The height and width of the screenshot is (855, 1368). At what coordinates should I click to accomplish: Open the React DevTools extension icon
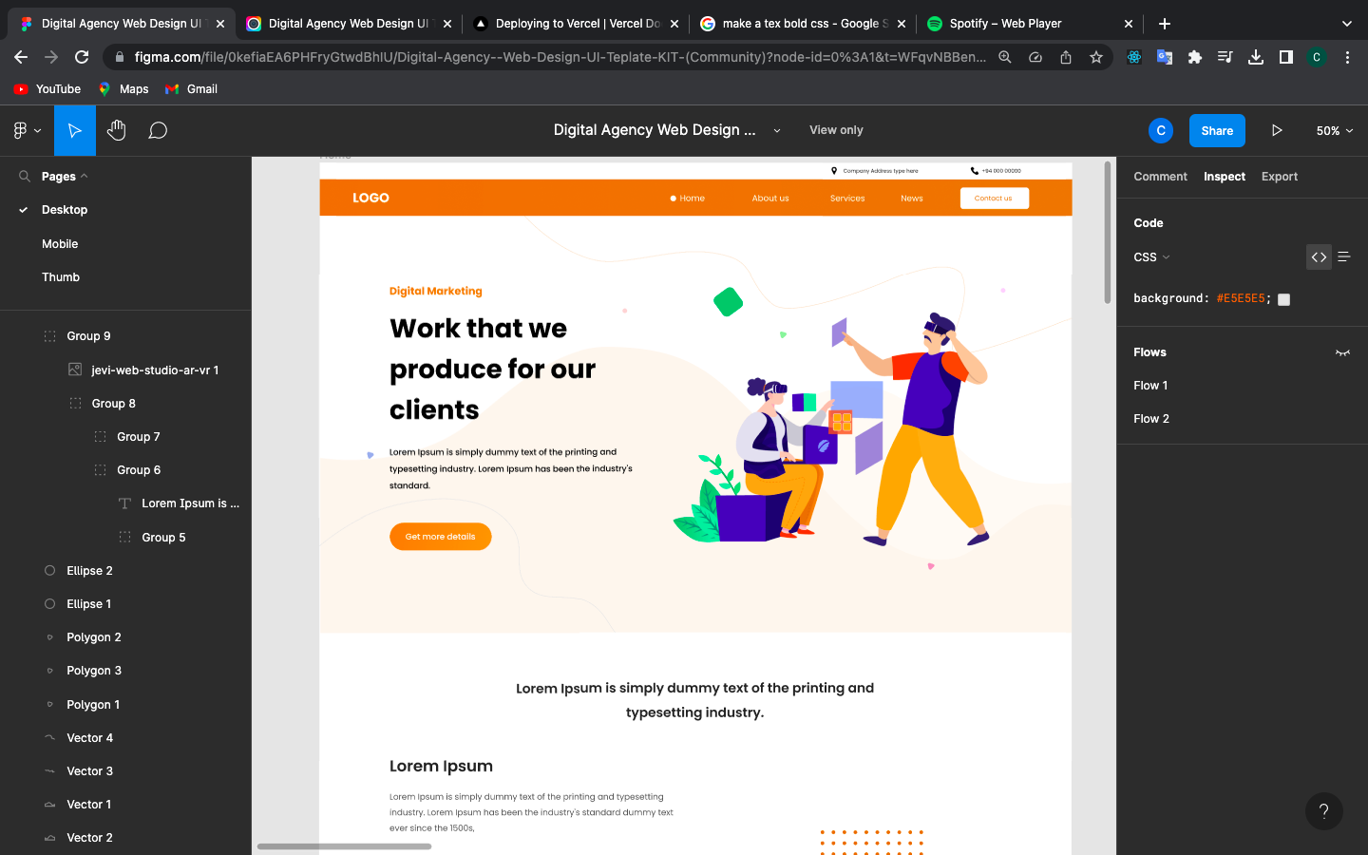(1134, 57)
